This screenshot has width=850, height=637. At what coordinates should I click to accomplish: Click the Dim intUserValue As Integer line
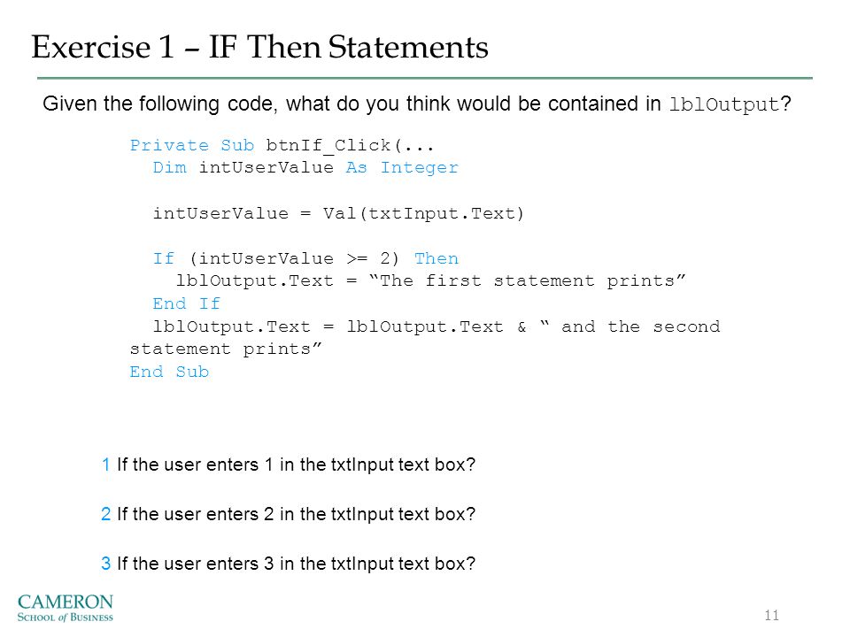tap(305, 168)
